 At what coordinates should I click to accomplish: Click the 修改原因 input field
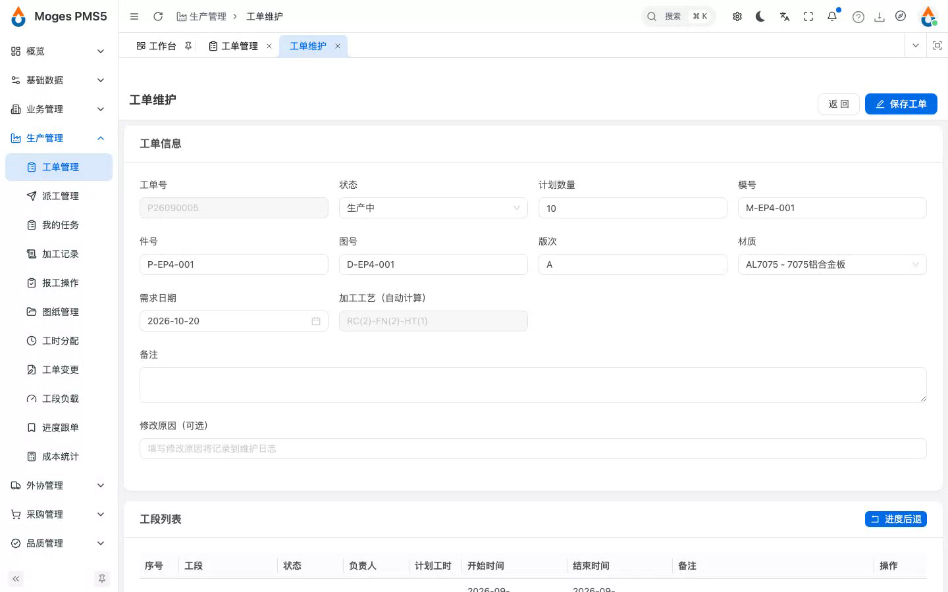pyautogui.click(x=533, y=449)
